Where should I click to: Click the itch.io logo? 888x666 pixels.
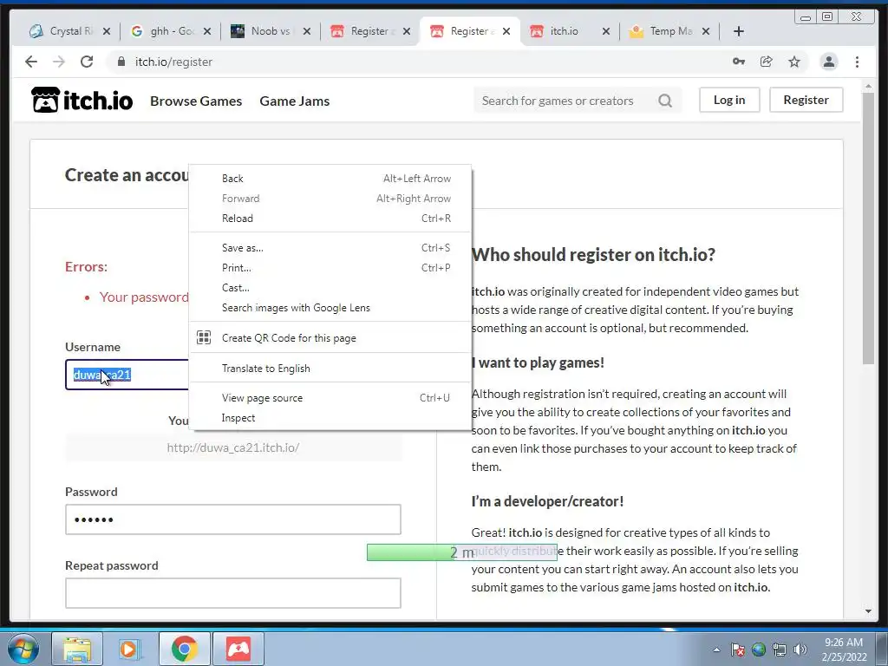[82, 101]
